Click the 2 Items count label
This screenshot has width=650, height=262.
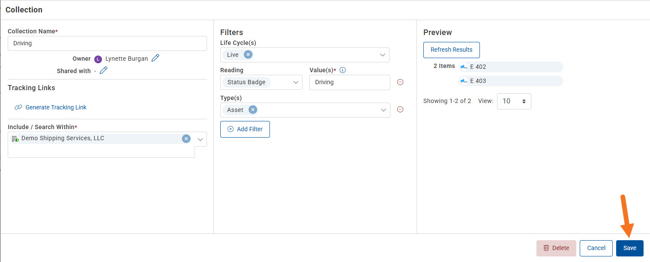click(x=444, y=66)
